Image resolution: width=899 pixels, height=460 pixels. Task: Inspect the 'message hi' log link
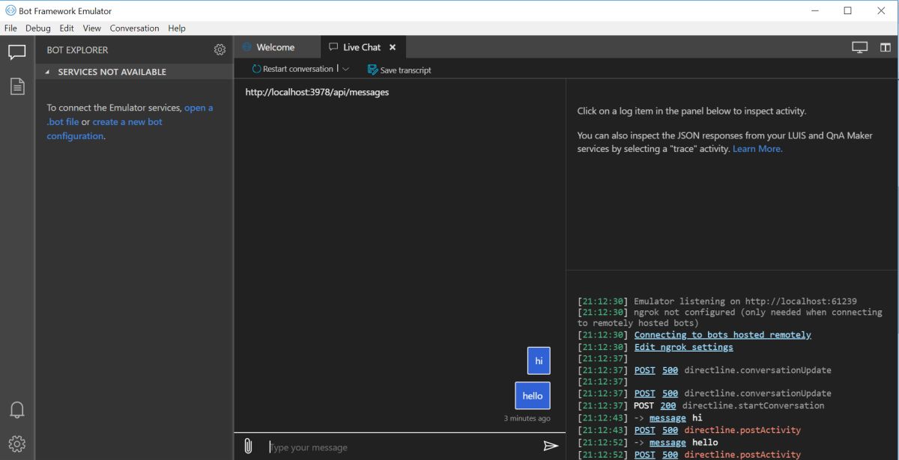[x=667, y=418]
